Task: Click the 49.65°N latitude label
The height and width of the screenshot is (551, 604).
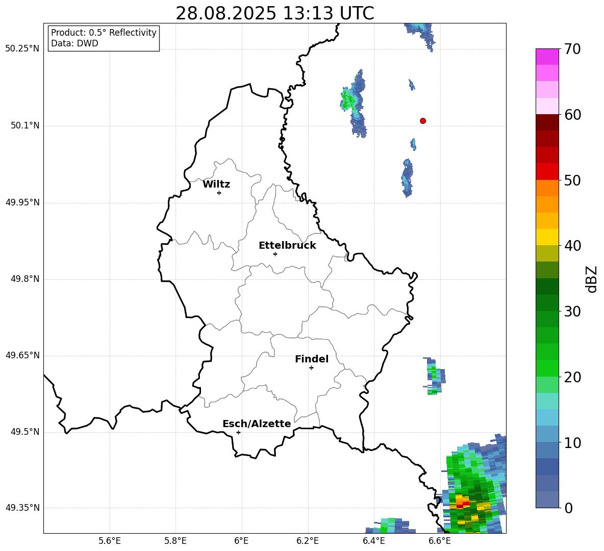Action: [22, 355]
